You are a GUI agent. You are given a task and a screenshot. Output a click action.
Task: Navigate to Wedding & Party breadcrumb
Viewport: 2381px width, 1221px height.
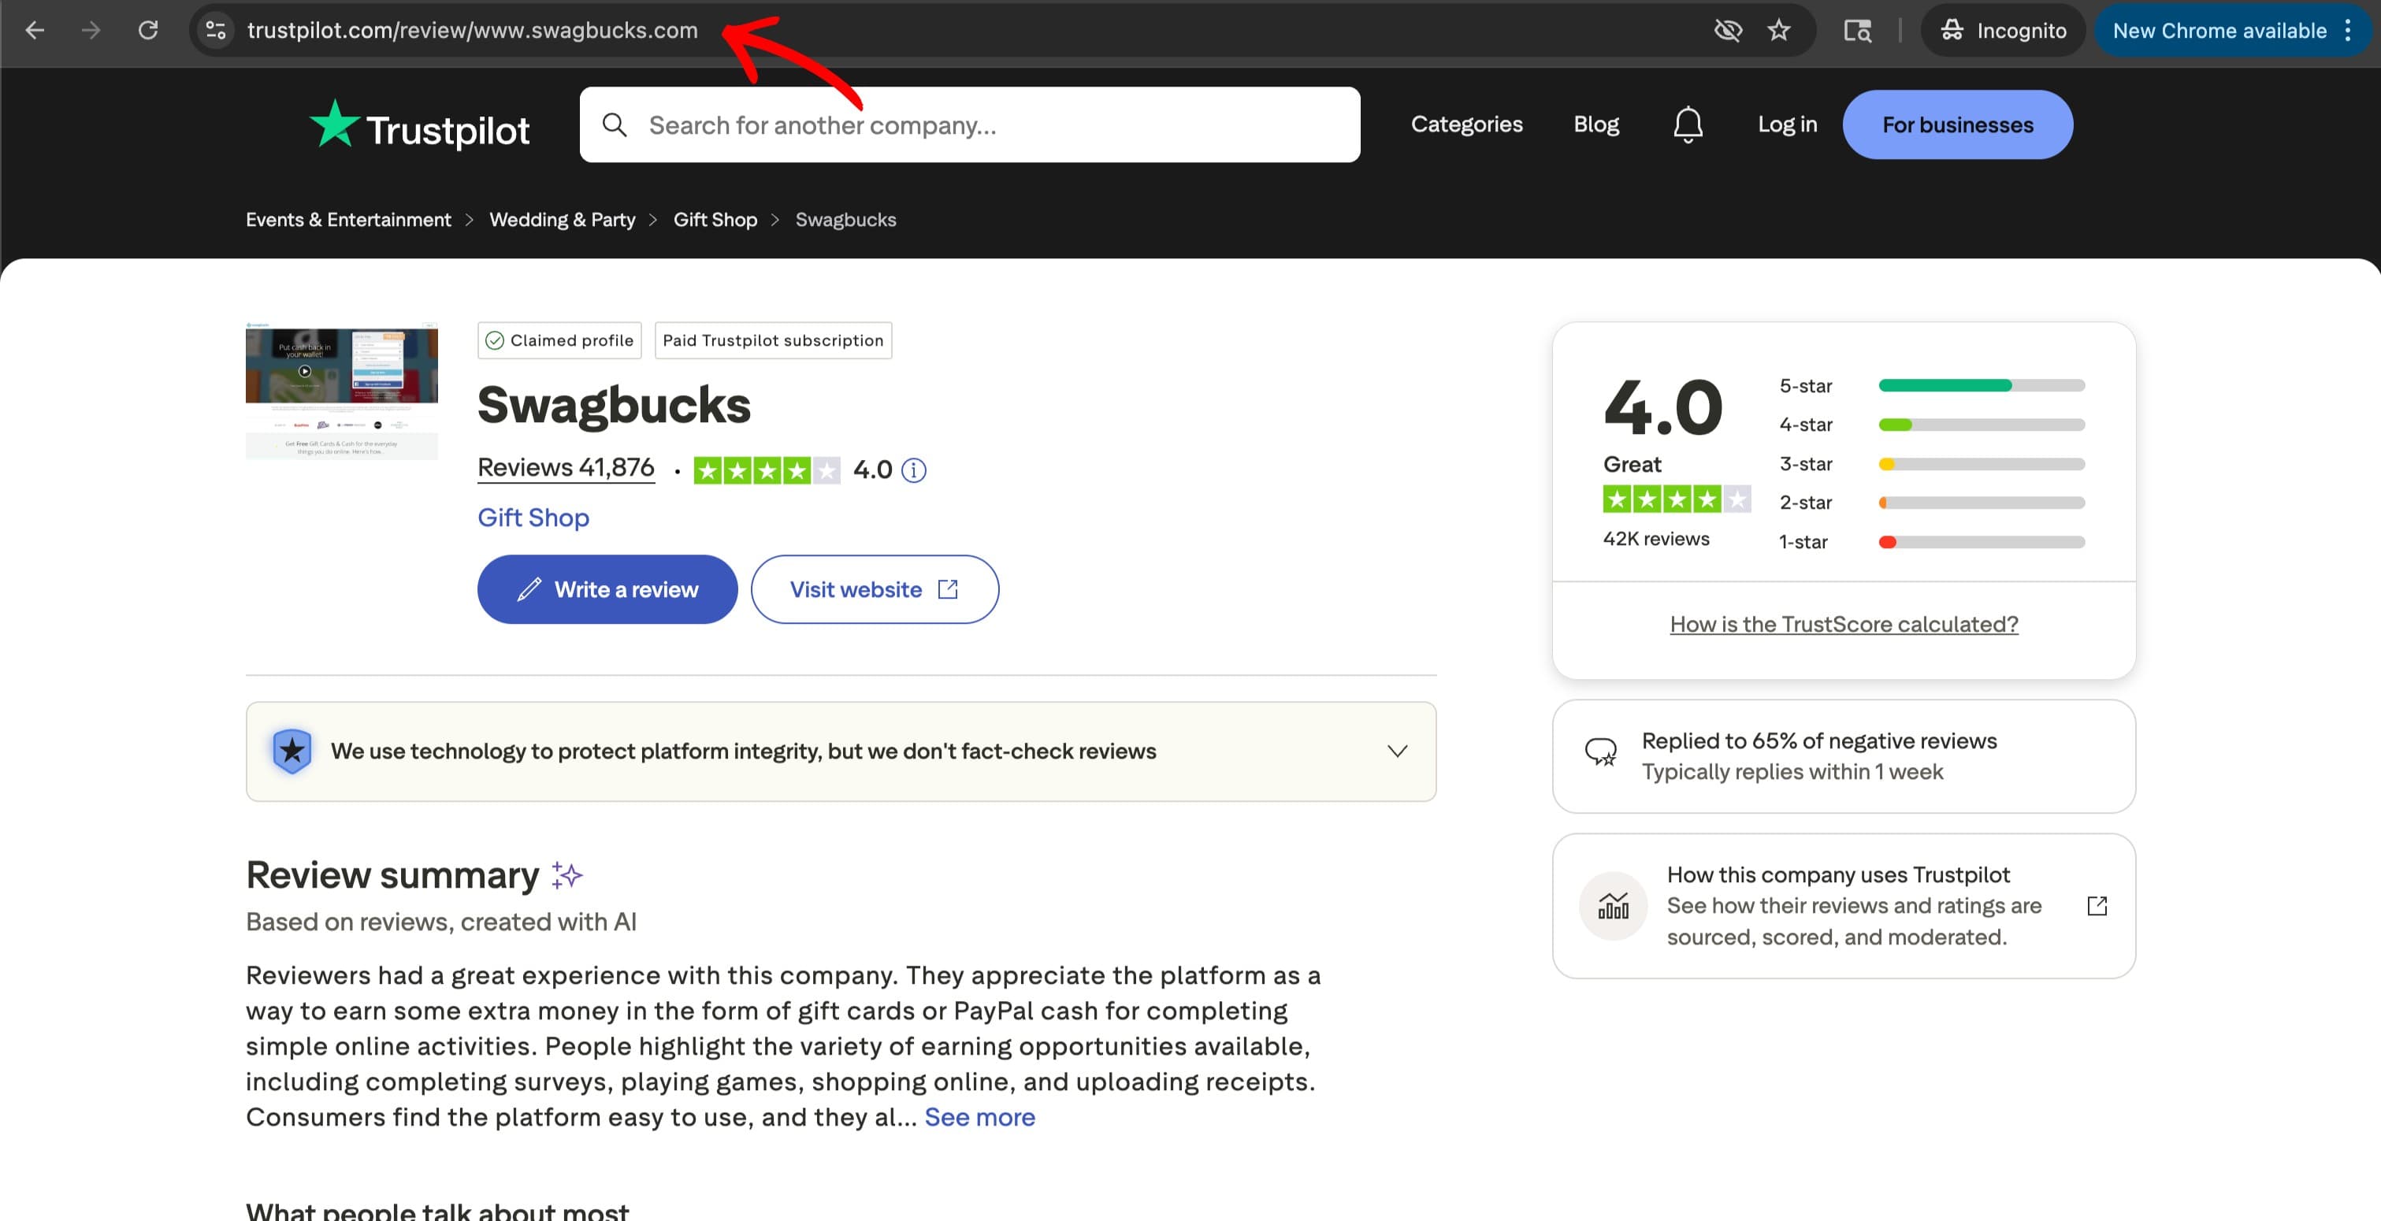tap(562, 219)
